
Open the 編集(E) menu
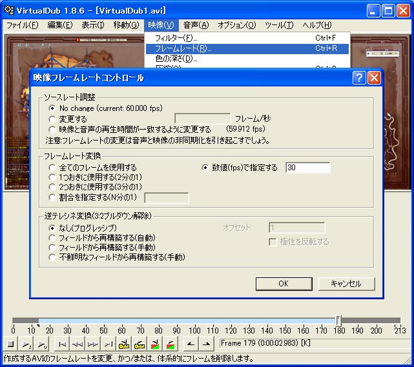[59, 25]
